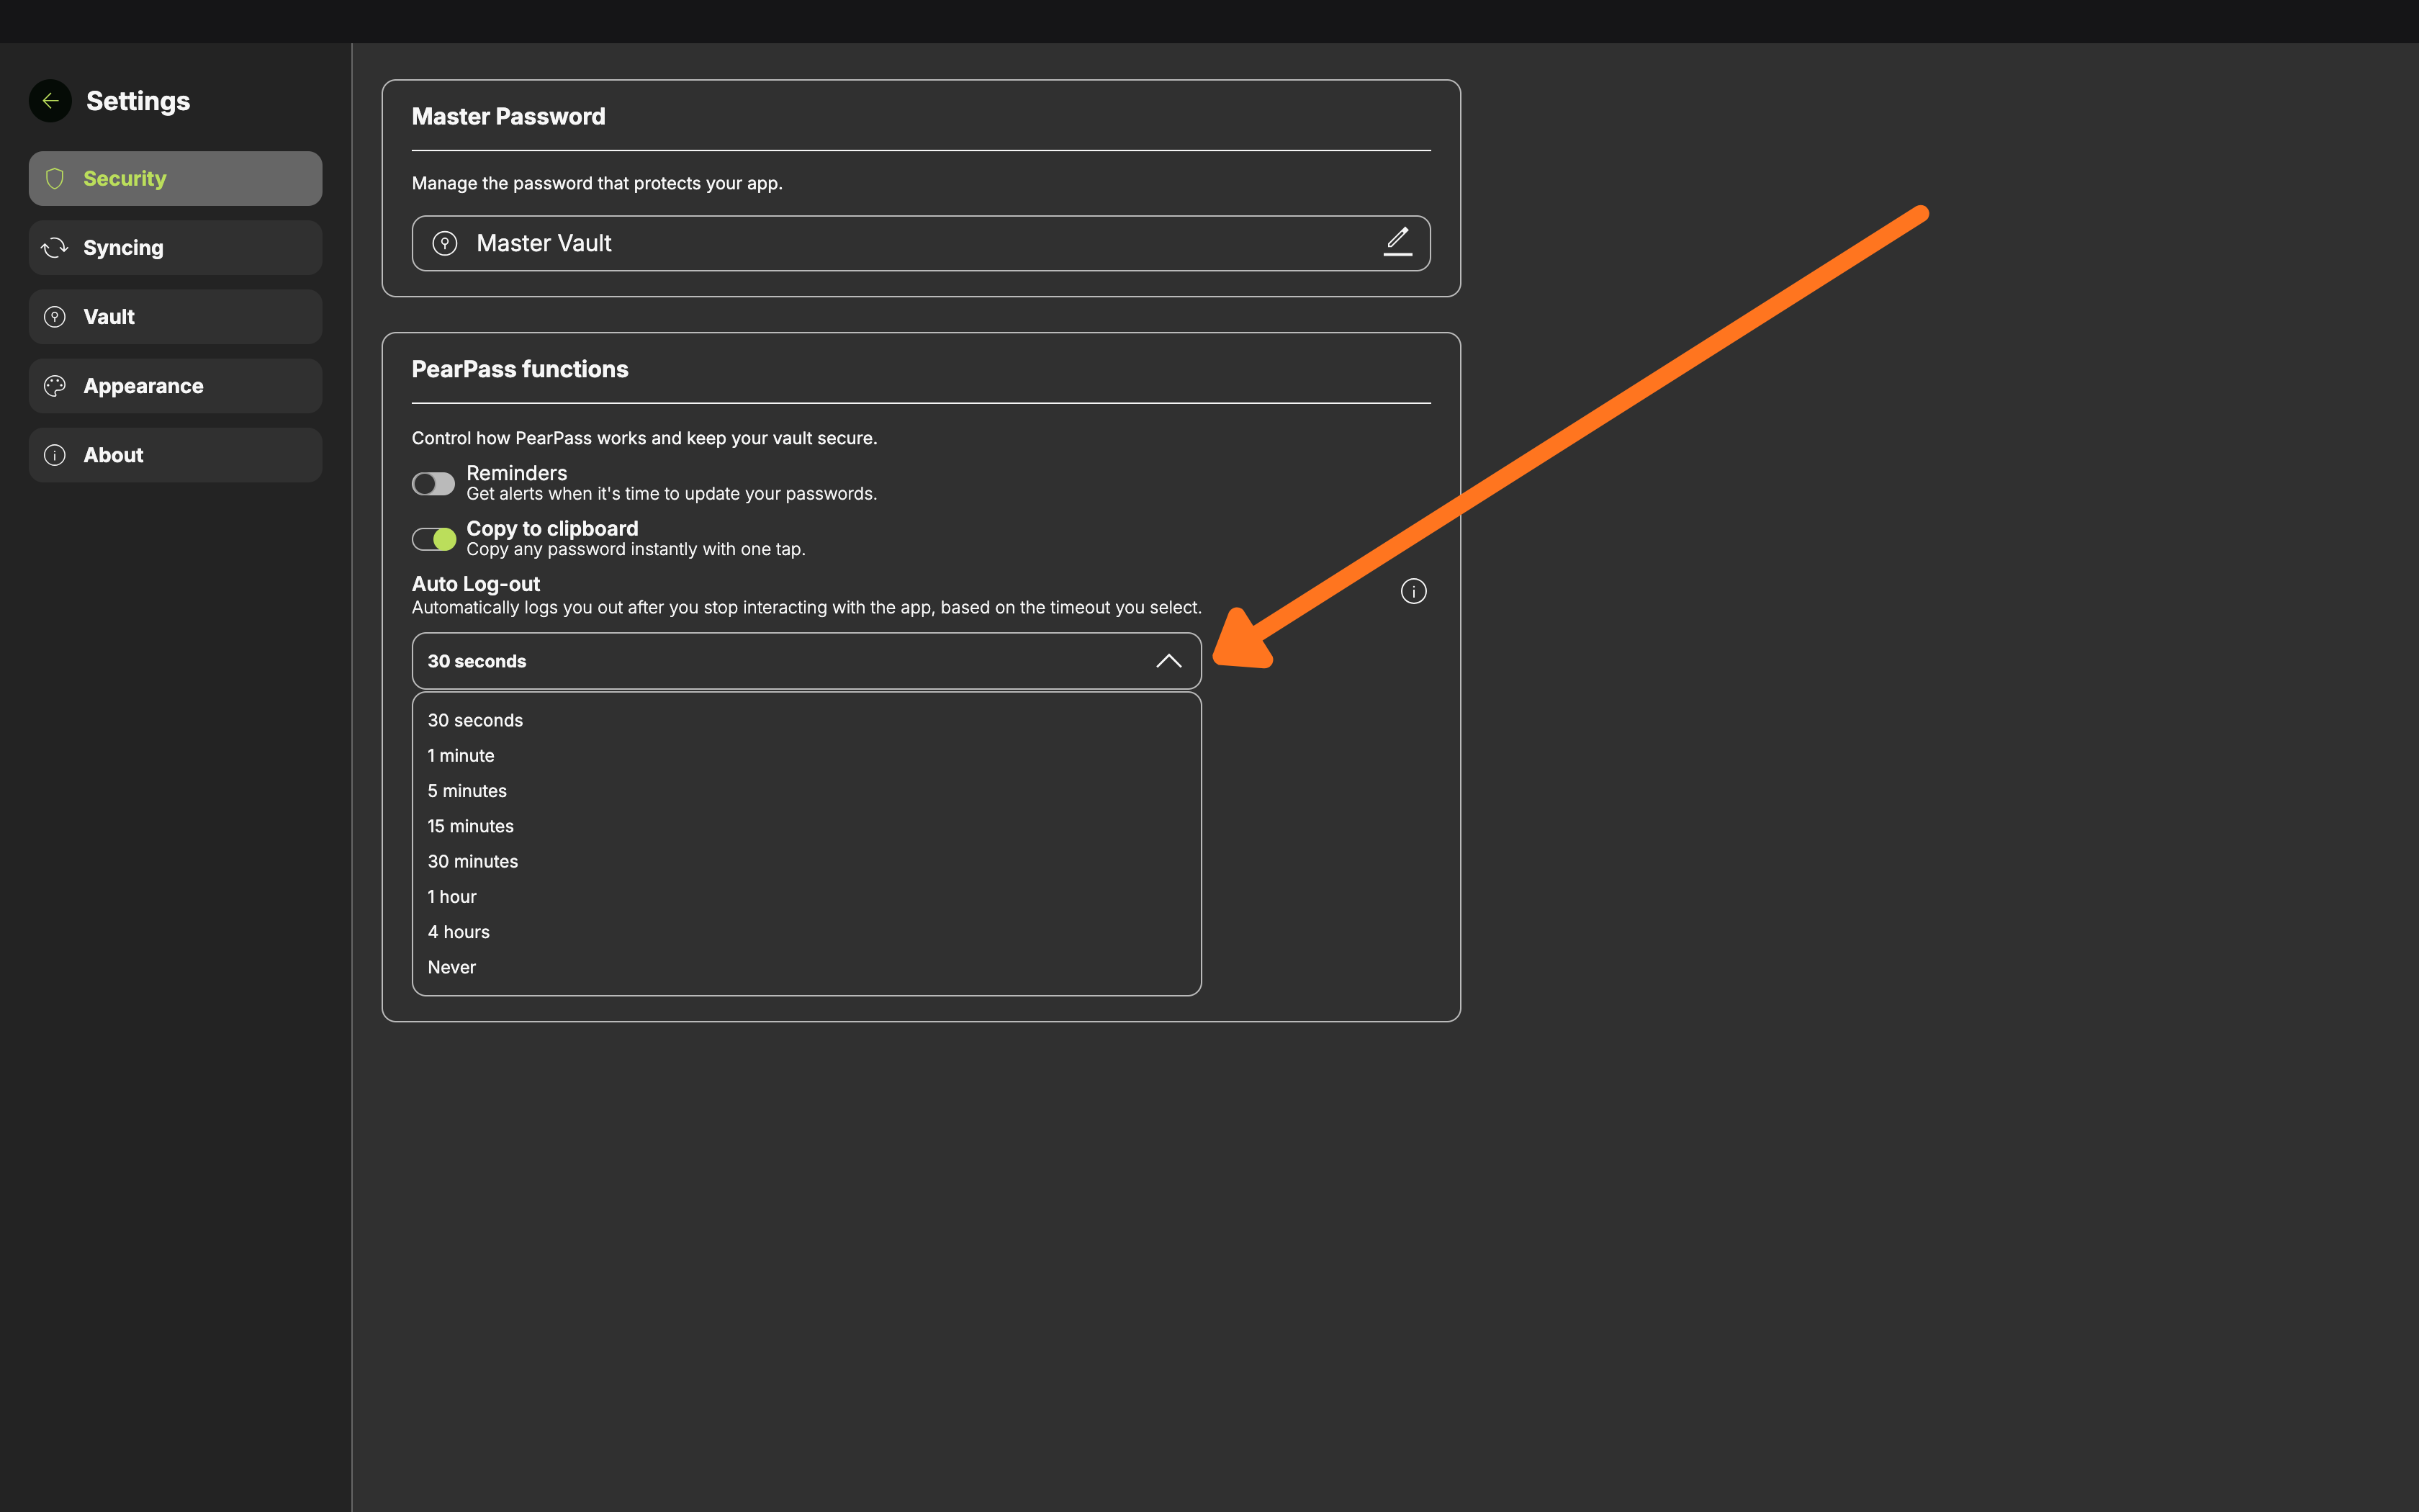Collapse the Auto Log-out timeout dropdown
This screenshot has height=1512, width=2419.
(1168, 660)
